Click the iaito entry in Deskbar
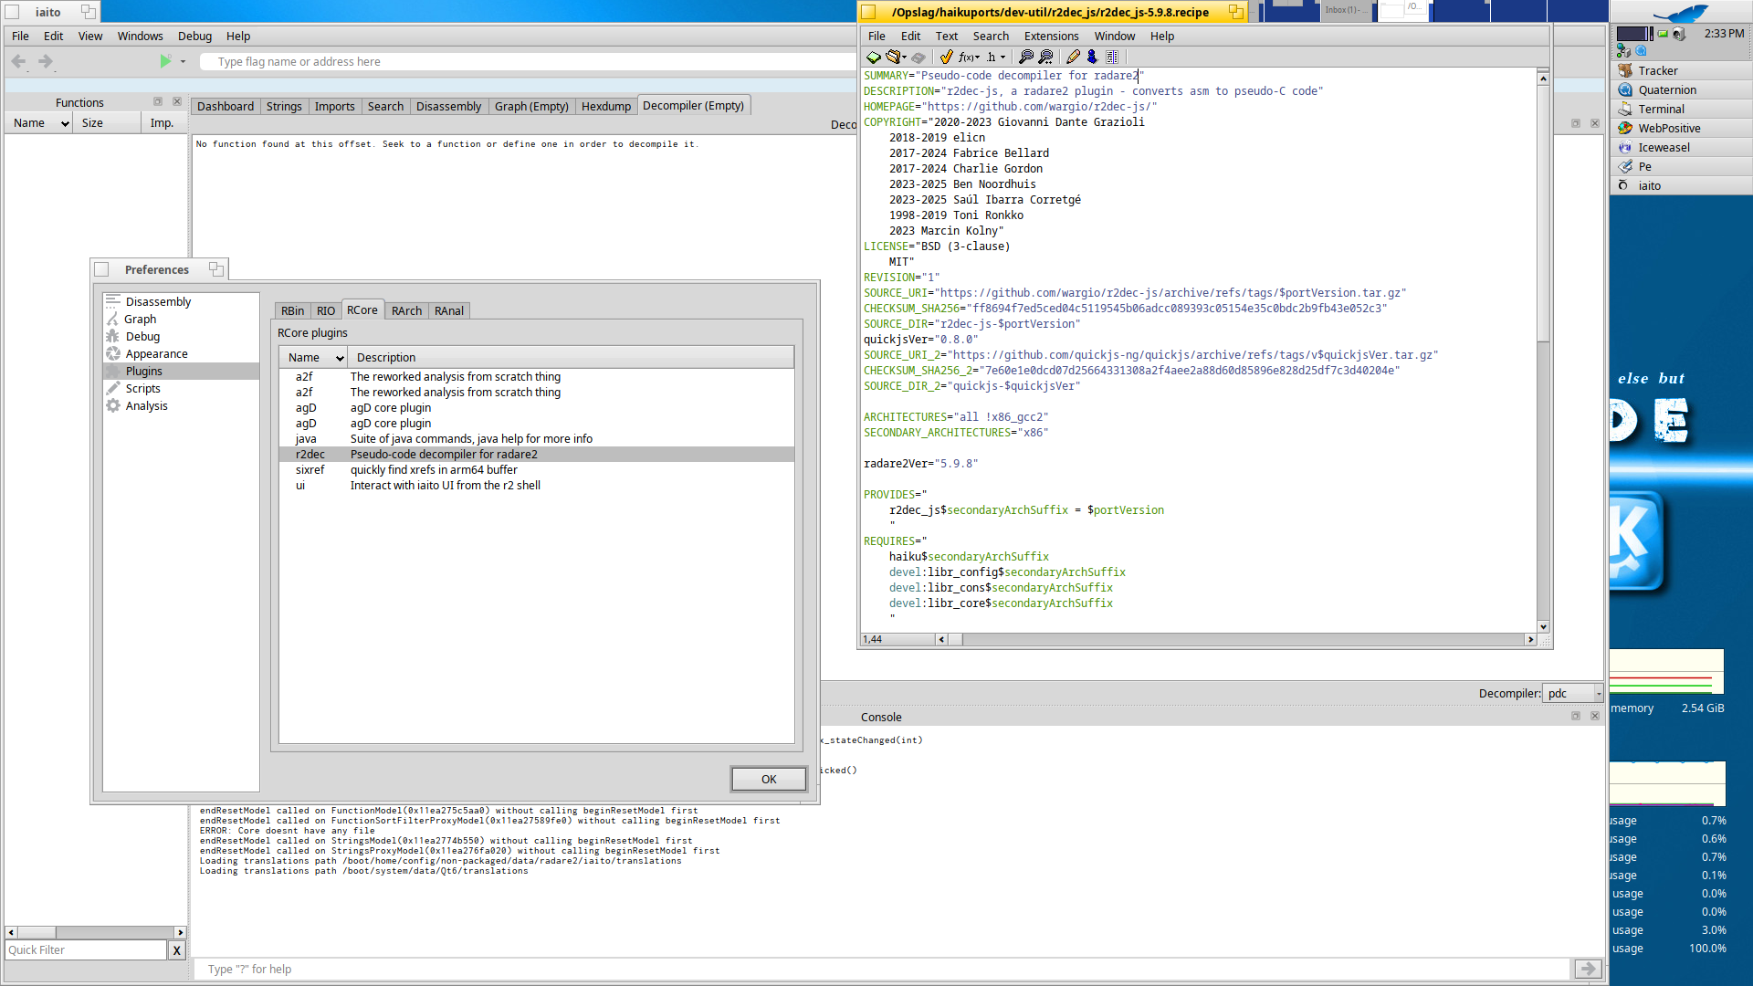 point(1680,185)
